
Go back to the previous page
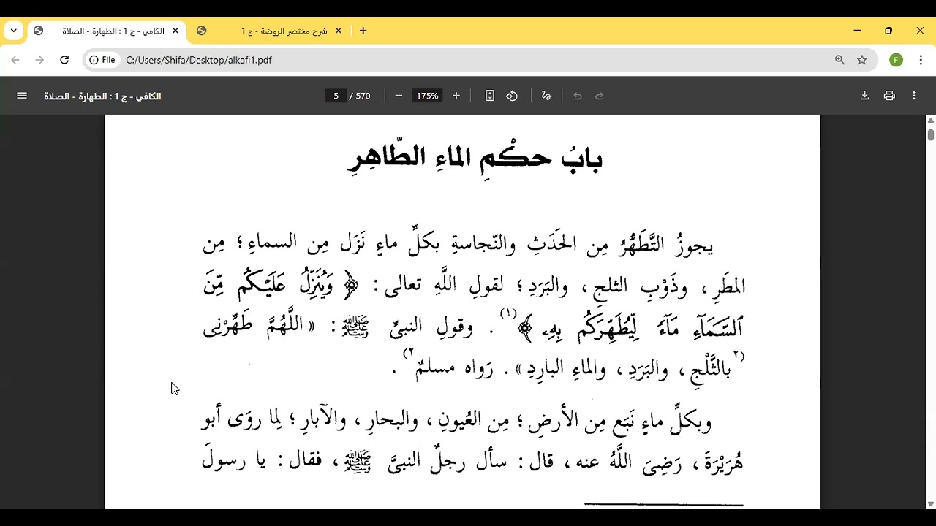point(15,60)
